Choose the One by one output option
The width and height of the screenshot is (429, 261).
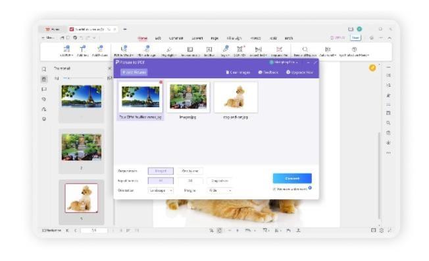(190, 171)
